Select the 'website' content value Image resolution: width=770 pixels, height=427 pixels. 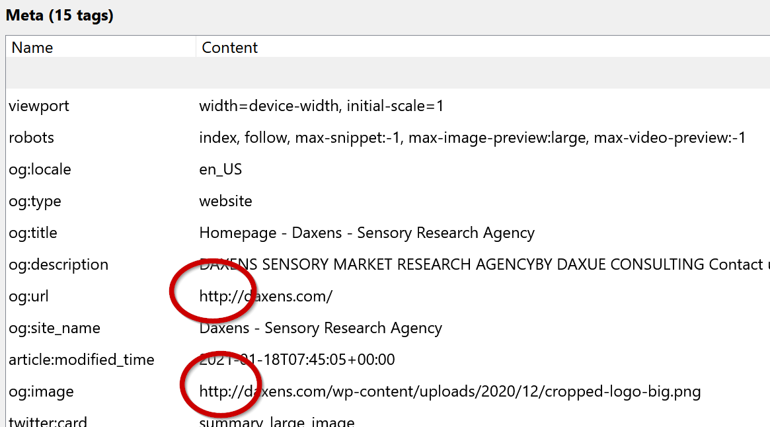pos(225,201)
